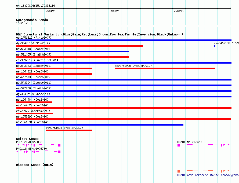
Task: Select the dgv3047n100 red loss bar
Action: (79, 46)
